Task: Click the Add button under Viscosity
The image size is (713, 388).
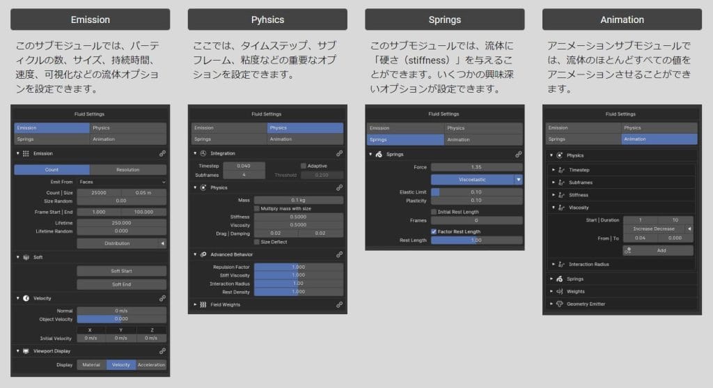Action: click(658, 250)
